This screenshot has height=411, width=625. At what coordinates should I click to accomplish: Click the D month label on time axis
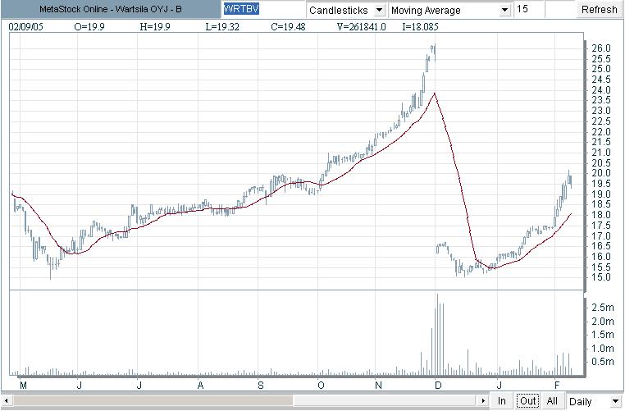coord(438,385)
